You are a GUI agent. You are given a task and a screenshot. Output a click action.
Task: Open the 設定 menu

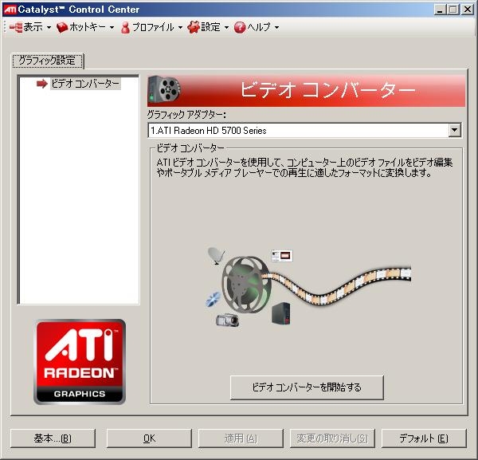208,27
